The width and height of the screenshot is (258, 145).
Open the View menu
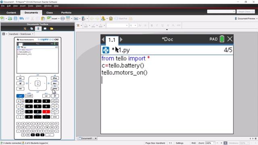pos(15,6)
